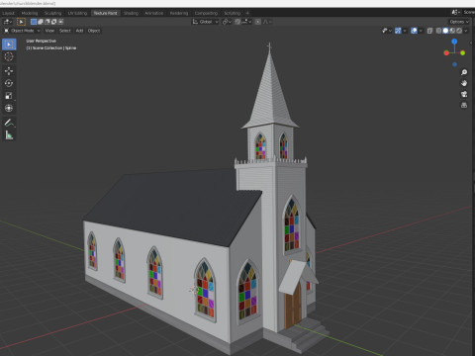Screen dimensions: 475x356
Task: Click the blue Z axis gizmo handle
Action: point(454,42)
